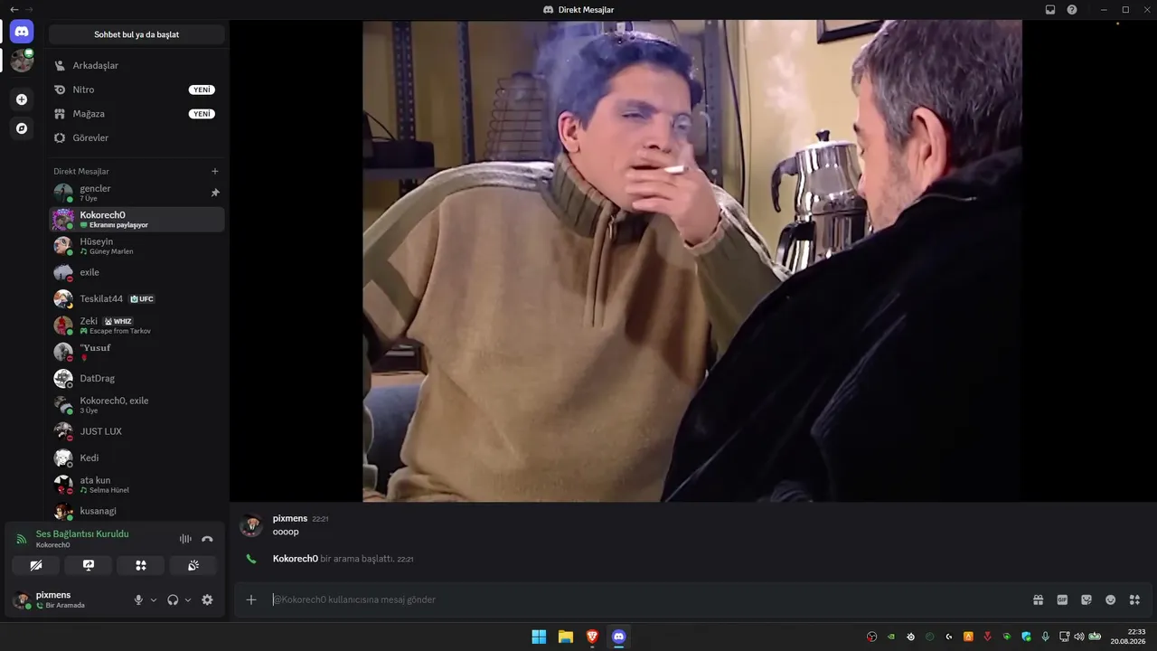Open Discord home via the logo icon
The height and width of the screenshot is (651, 1157).
(22, 32)
